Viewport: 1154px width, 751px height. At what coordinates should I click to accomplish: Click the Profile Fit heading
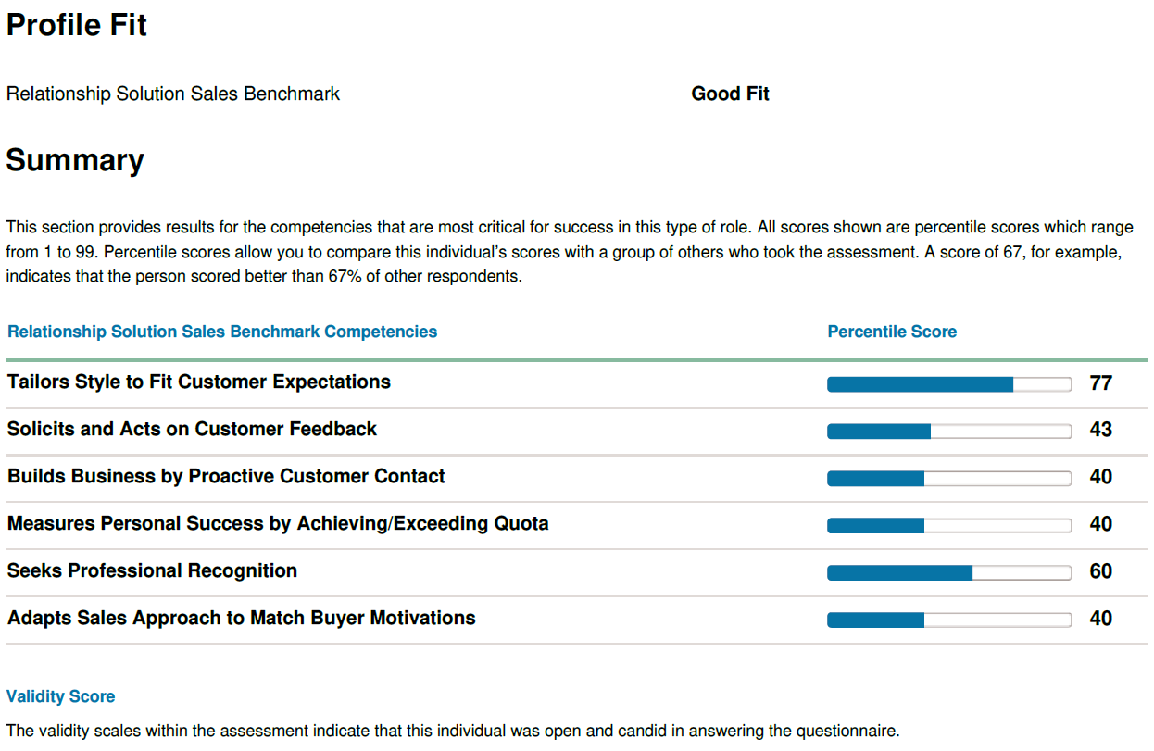point(77,26)
